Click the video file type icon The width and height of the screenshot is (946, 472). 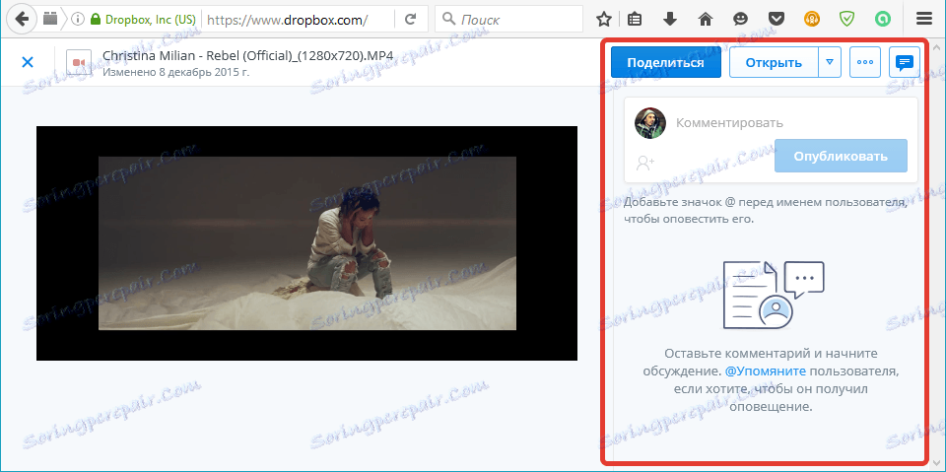click(x=79, y=62)
